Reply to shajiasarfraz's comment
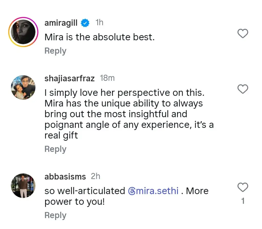Image resolution: width=262 pixels, height=229 pixels. [x=55, y=149]
